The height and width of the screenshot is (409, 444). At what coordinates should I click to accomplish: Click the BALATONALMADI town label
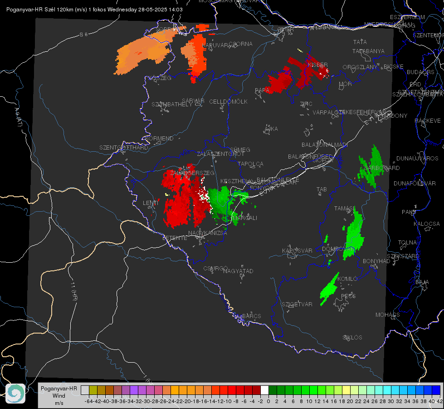[x=325, y=145]
